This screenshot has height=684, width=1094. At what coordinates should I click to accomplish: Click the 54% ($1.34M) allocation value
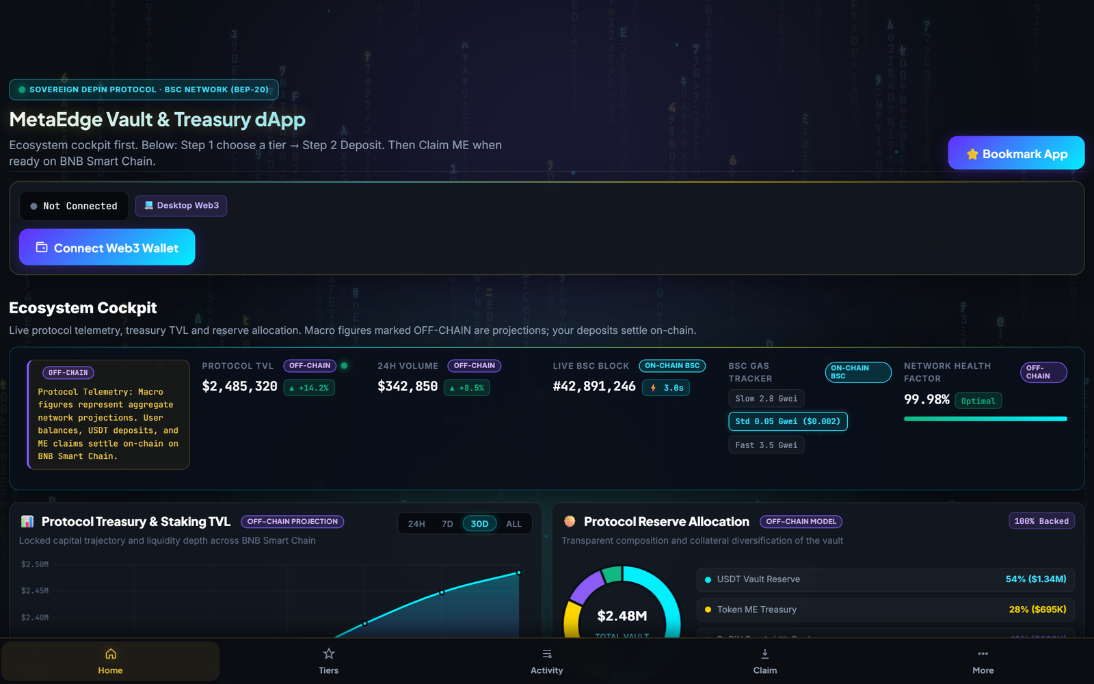1036,579
